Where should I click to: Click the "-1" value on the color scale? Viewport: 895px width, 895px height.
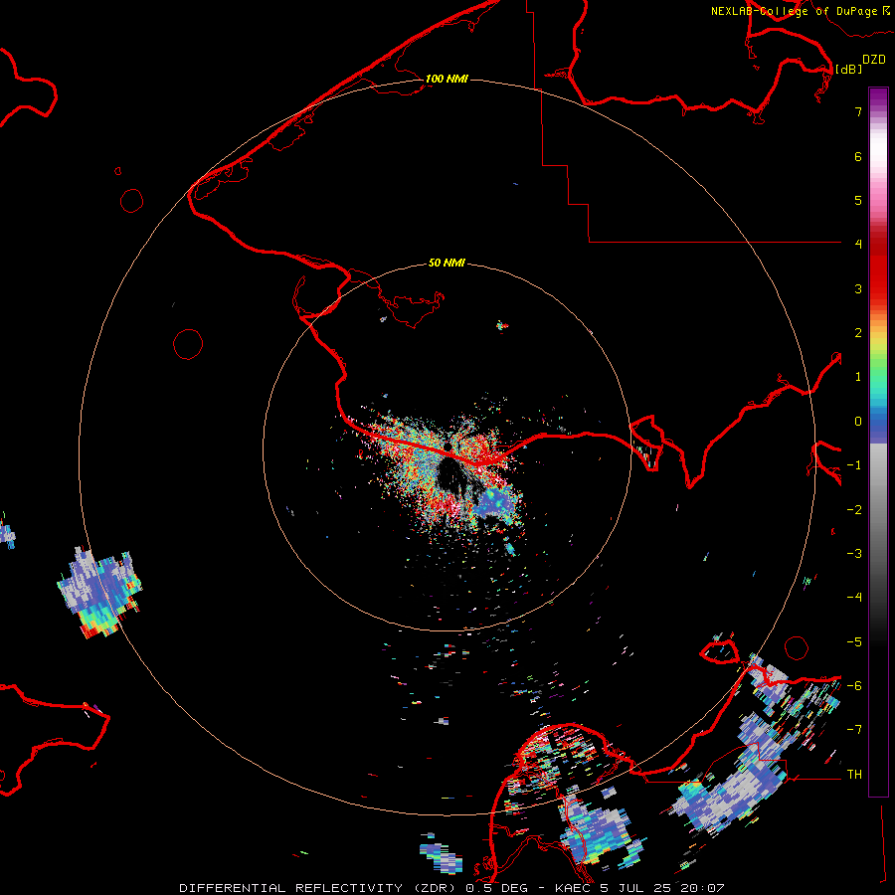[x=854, y=465]
